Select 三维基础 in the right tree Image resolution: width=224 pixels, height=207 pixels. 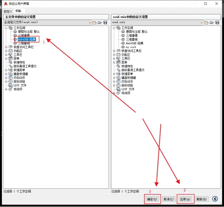click(x=132, y=39)
